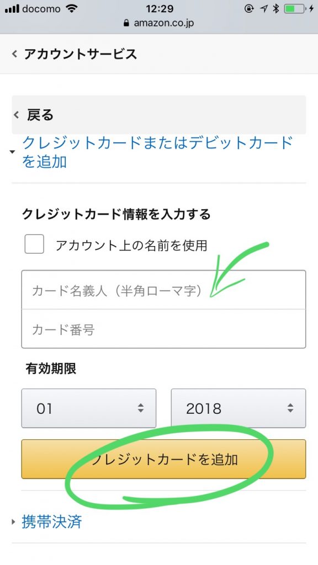
Task: Open the expiration year dropdown showing 2018
Action: [x=239, y=408]
